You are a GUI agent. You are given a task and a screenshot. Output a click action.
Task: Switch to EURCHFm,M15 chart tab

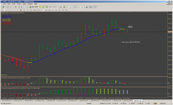pos(95,101)
